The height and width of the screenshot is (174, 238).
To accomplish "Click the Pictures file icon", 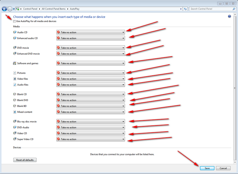I will point(15,73).
